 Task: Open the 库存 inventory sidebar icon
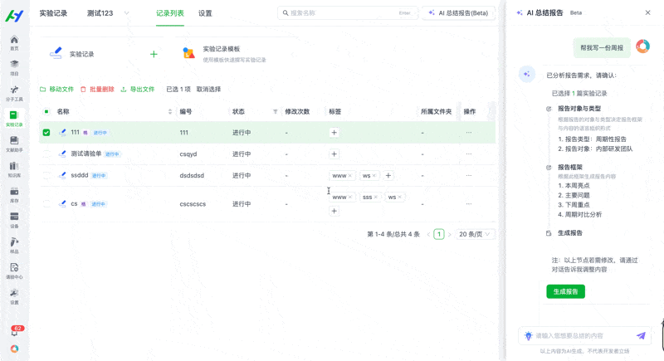[x=14, y=195]
